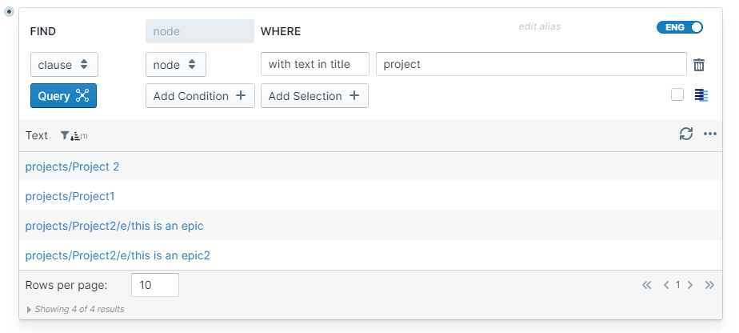The width and height of the screenshot is (739, 333).
Task: Click the refresh results icon
Action: pos(686,134)
